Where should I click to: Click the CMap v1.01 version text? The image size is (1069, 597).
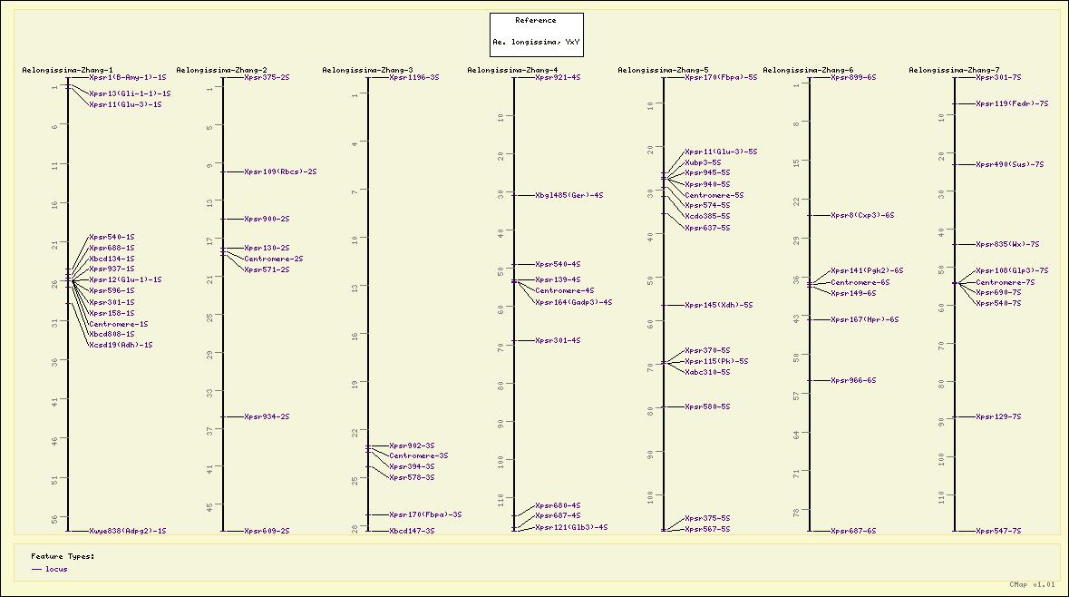point(1032,585)
